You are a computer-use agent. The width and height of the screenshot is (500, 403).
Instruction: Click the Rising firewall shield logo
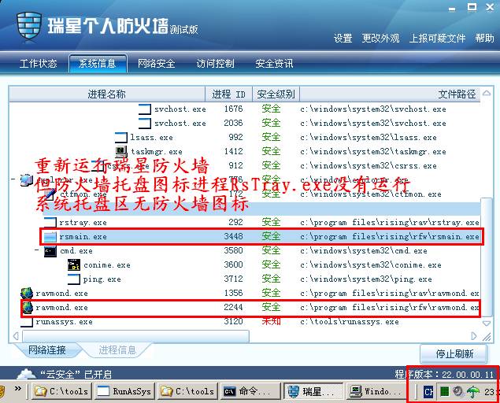click(x=29, y=27)
